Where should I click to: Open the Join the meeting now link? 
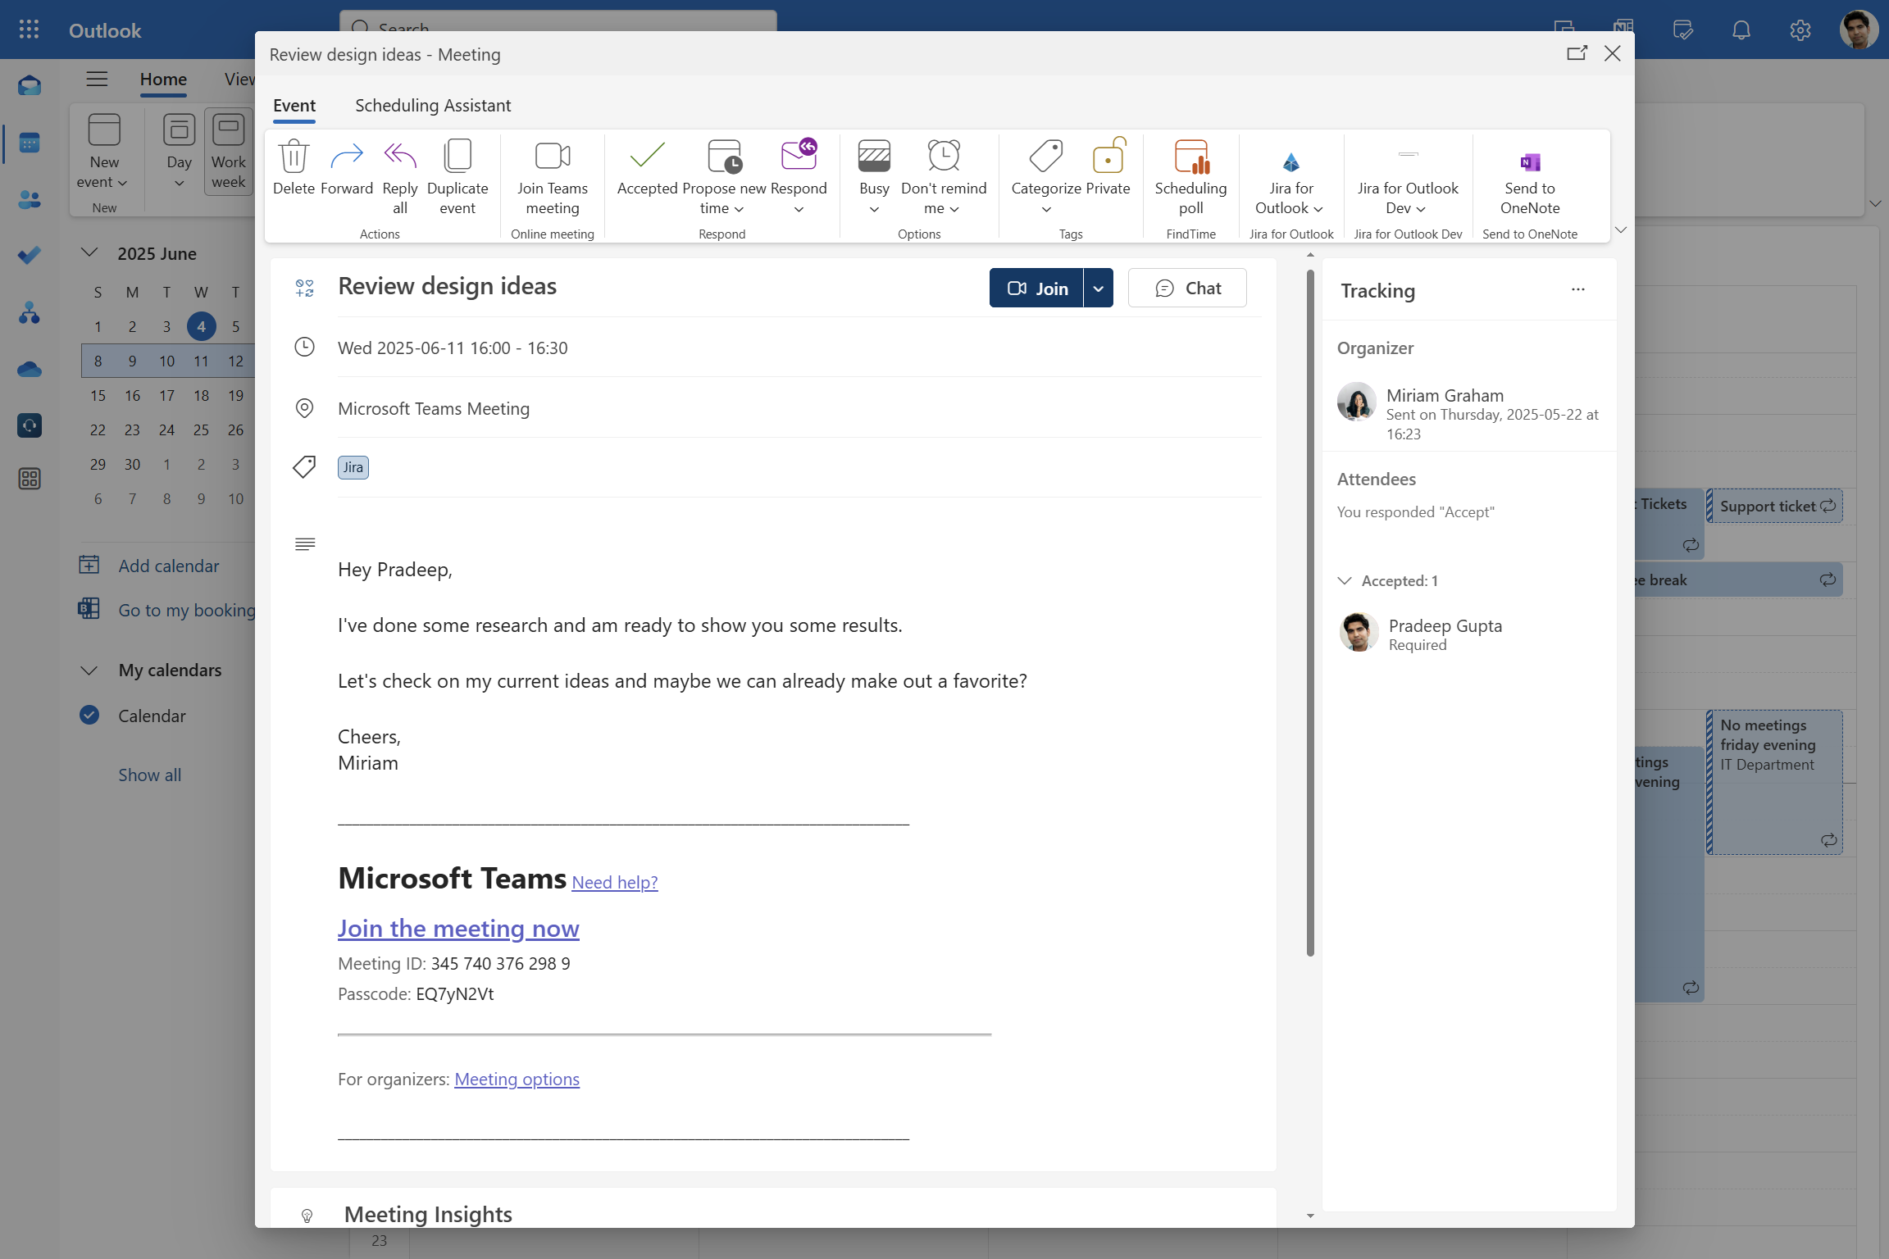point(458,928)
